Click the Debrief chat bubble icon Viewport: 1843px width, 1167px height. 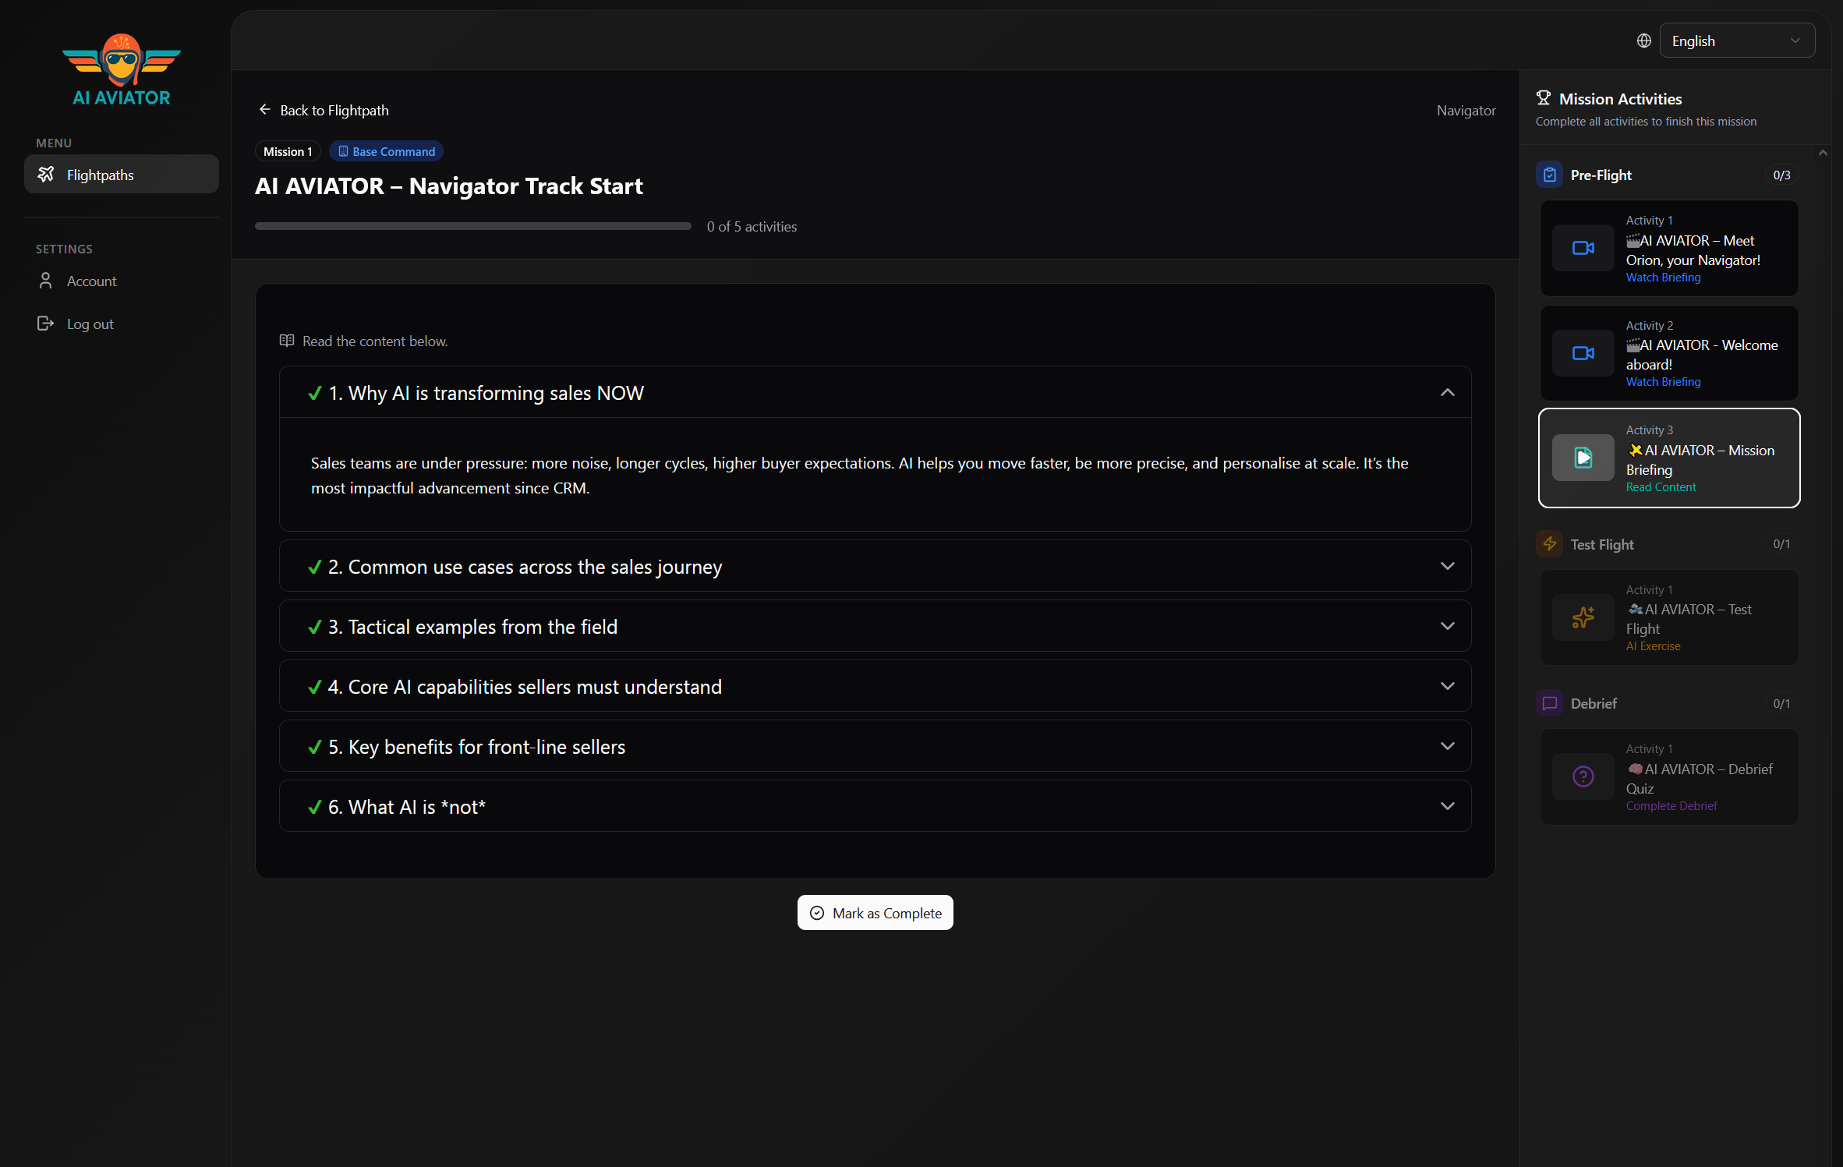(x=1549, y=703)
